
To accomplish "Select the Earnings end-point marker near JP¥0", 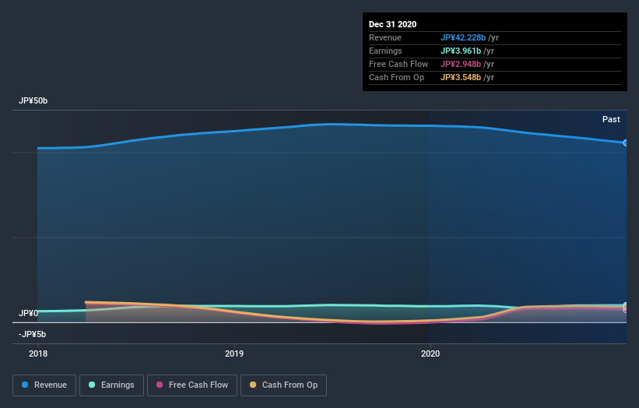I will 626,305.
